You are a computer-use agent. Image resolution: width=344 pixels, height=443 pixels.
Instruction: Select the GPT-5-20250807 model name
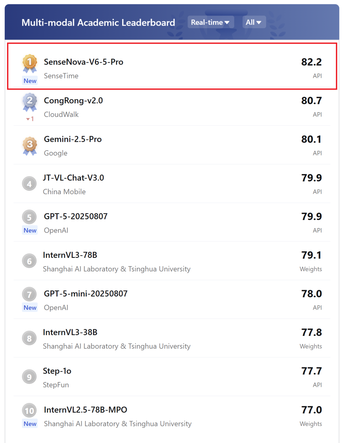tap(76, 216)
